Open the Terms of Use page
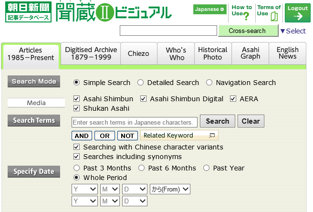 pyautogui.click(x=269, y=13)
